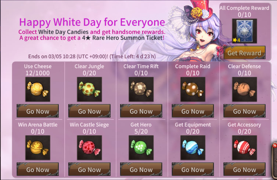The height and width of the screenshot is (180, 277).
Task: Click Go Now under Get Hero
Action: point(141,169)
